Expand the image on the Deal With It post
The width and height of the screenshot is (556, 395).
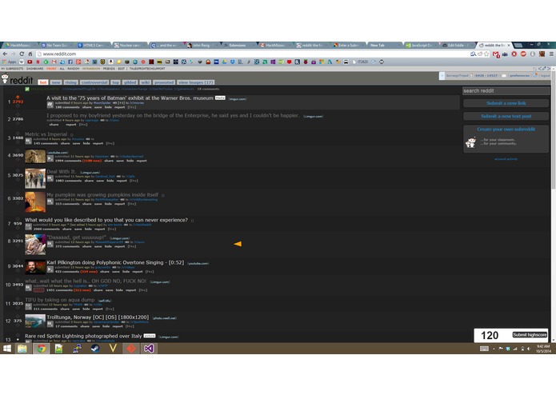tap(50, 178)
